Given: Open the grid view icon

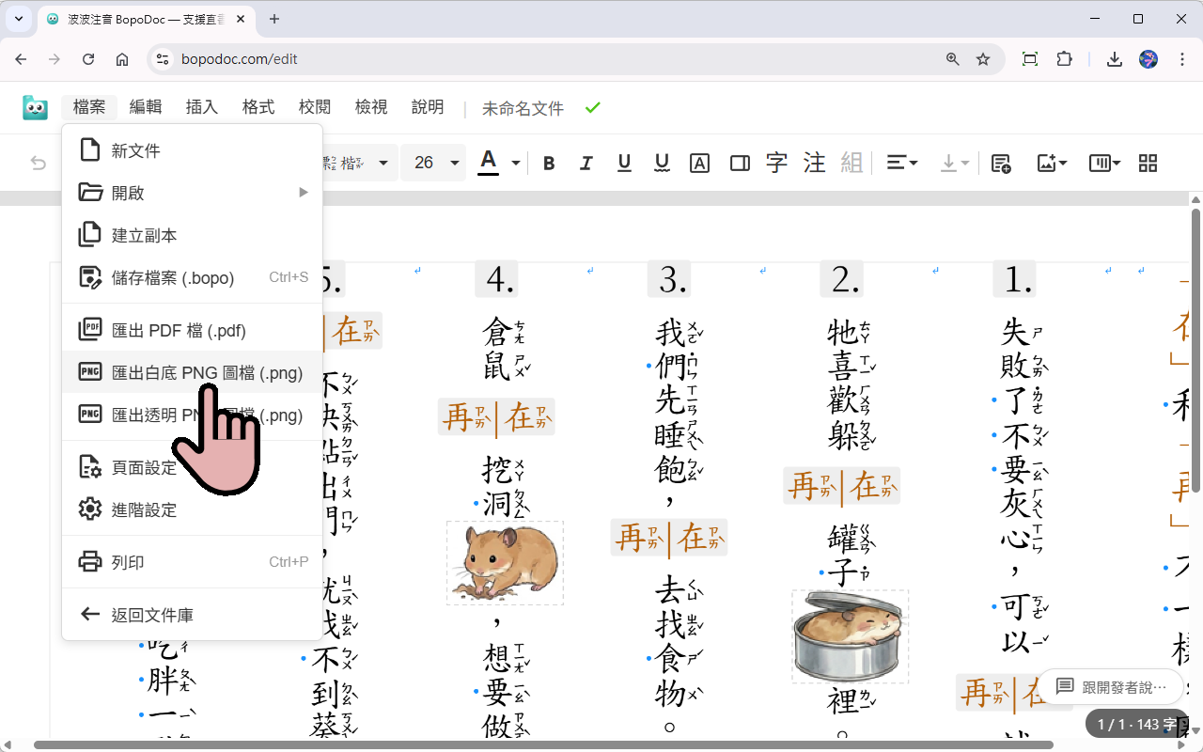Looking at the screenshot, I should [1148, 163].
